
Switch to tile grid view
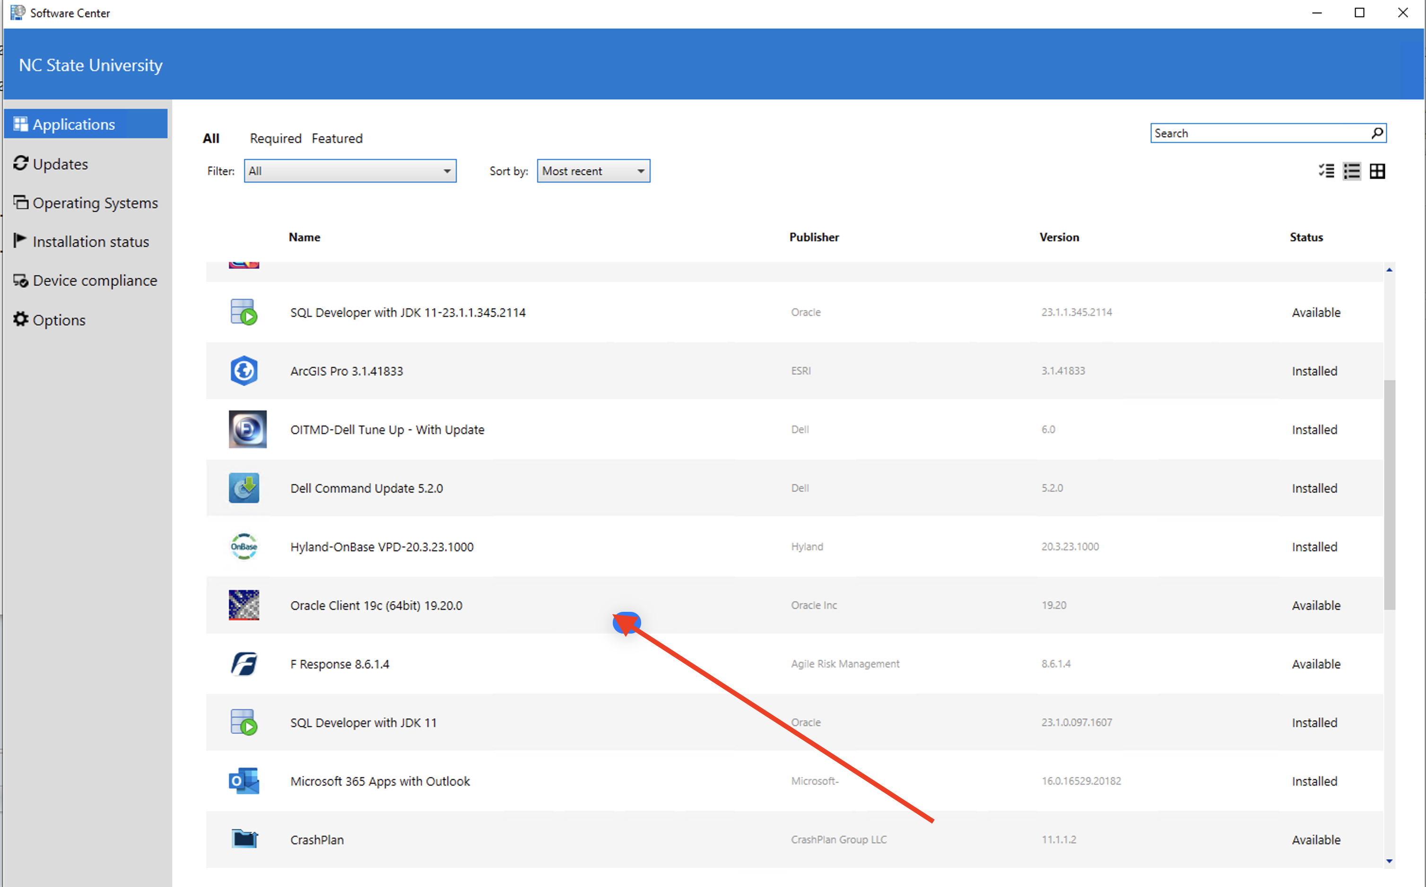[x=1377, y=171]
